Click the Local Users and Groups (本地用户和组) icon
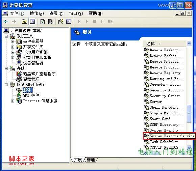Viewport: 196px width, 171px height. click(x=19, y=52)
